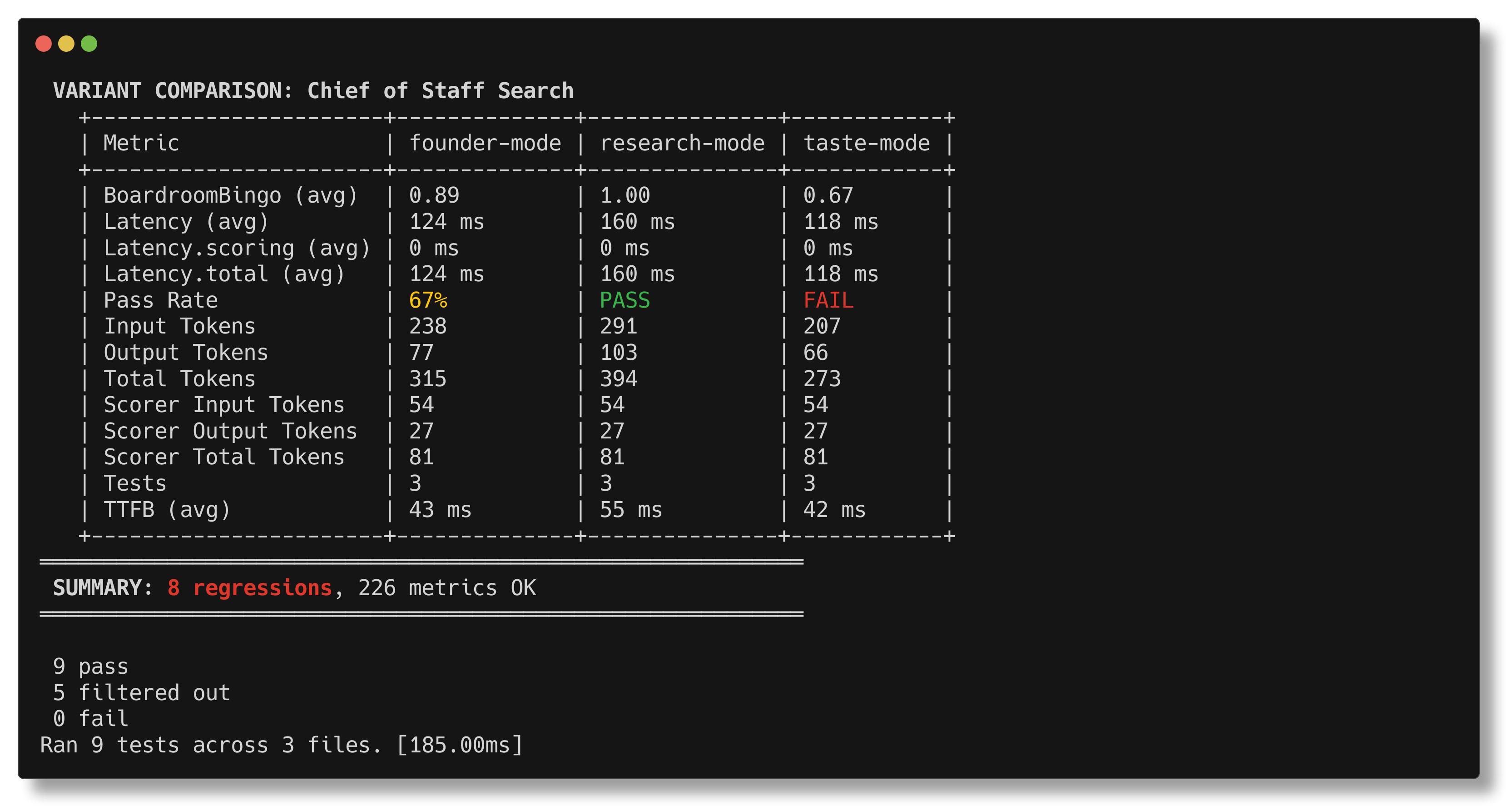Click the yellow minimize window dot
This screenshot has height=811, width=1512.
pos(66,44)
